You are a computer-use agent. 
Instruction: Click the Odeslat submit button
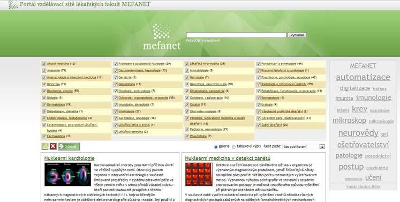[x=69, y=147]
